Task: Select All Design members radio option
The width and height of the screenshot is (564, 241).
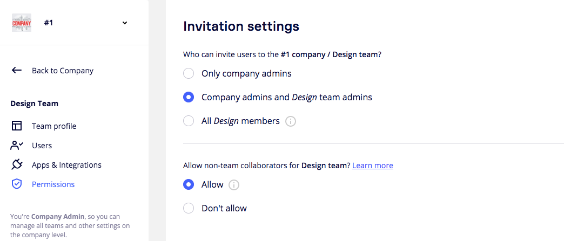Action: tap(189, 121)
